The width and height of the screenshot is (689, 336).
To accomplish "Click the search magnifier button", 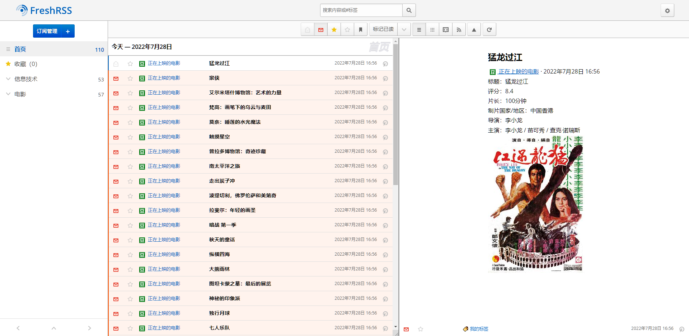I will click(x=409, y=10).
